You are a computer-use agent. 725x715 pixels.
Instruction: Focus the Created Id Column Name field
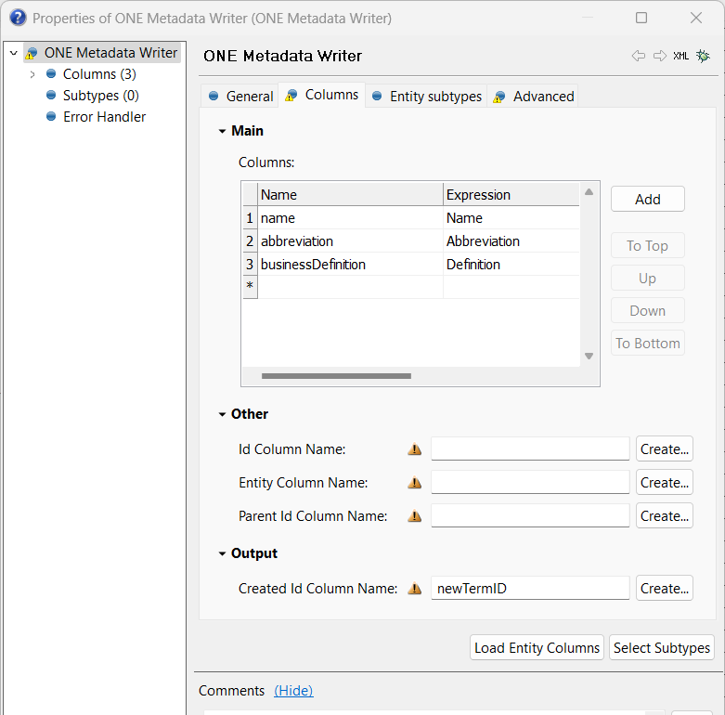tap(530, 589)
